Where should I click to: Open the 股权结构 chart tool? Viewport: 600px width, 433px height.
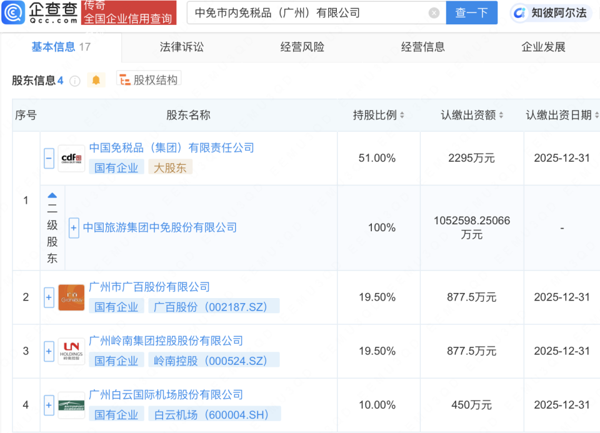[149, 80]
